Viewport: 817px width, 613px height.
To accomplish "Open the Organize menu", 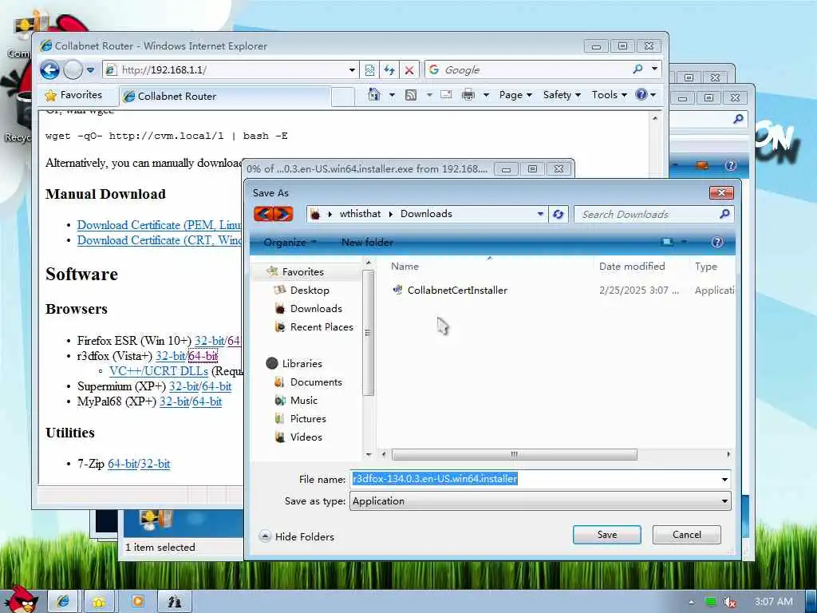I will point(290,243).
